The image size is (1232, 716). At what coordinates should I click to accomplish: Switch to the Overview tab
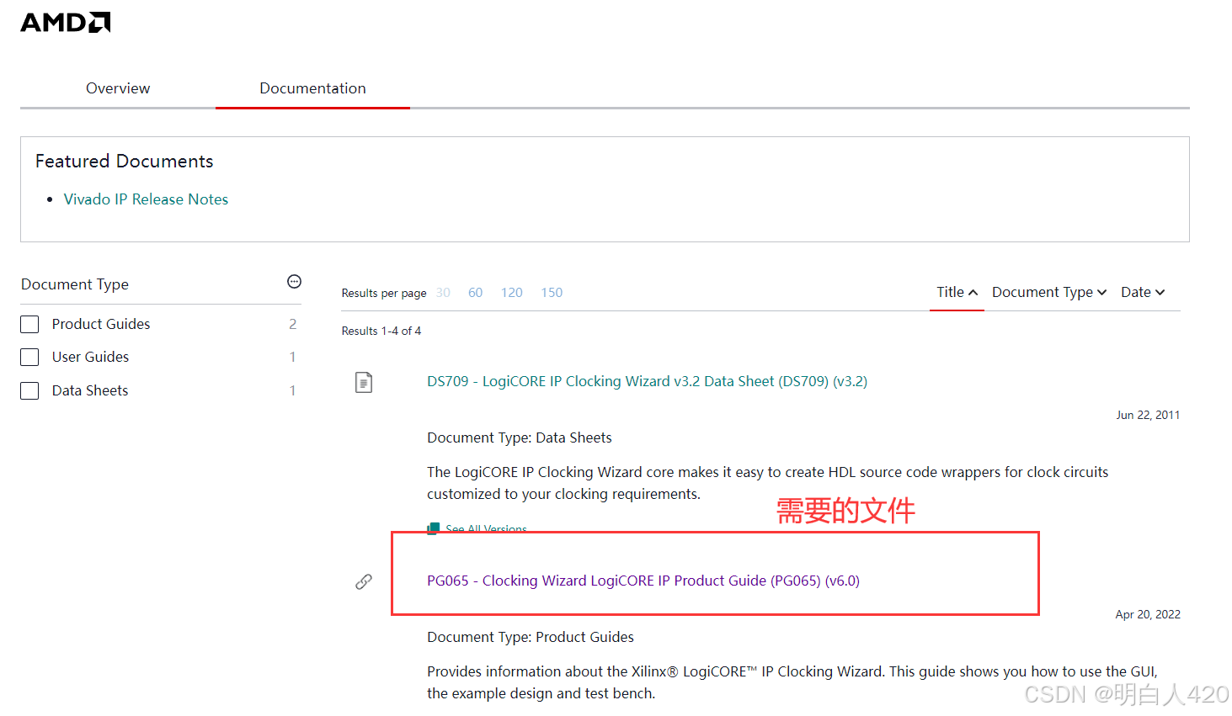click(x=118, y=88)
